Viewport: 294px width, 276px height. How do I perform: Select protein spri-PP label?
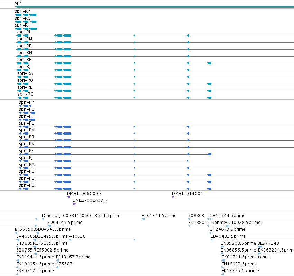[x=26, y=102]
